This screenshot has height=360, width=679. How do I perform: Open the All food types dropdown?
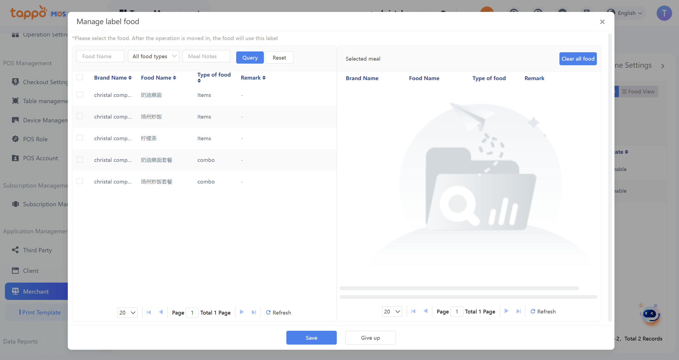tap(153, 56)
